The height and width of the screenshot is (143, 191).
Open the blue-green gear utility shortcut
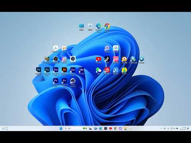[133, 60]
